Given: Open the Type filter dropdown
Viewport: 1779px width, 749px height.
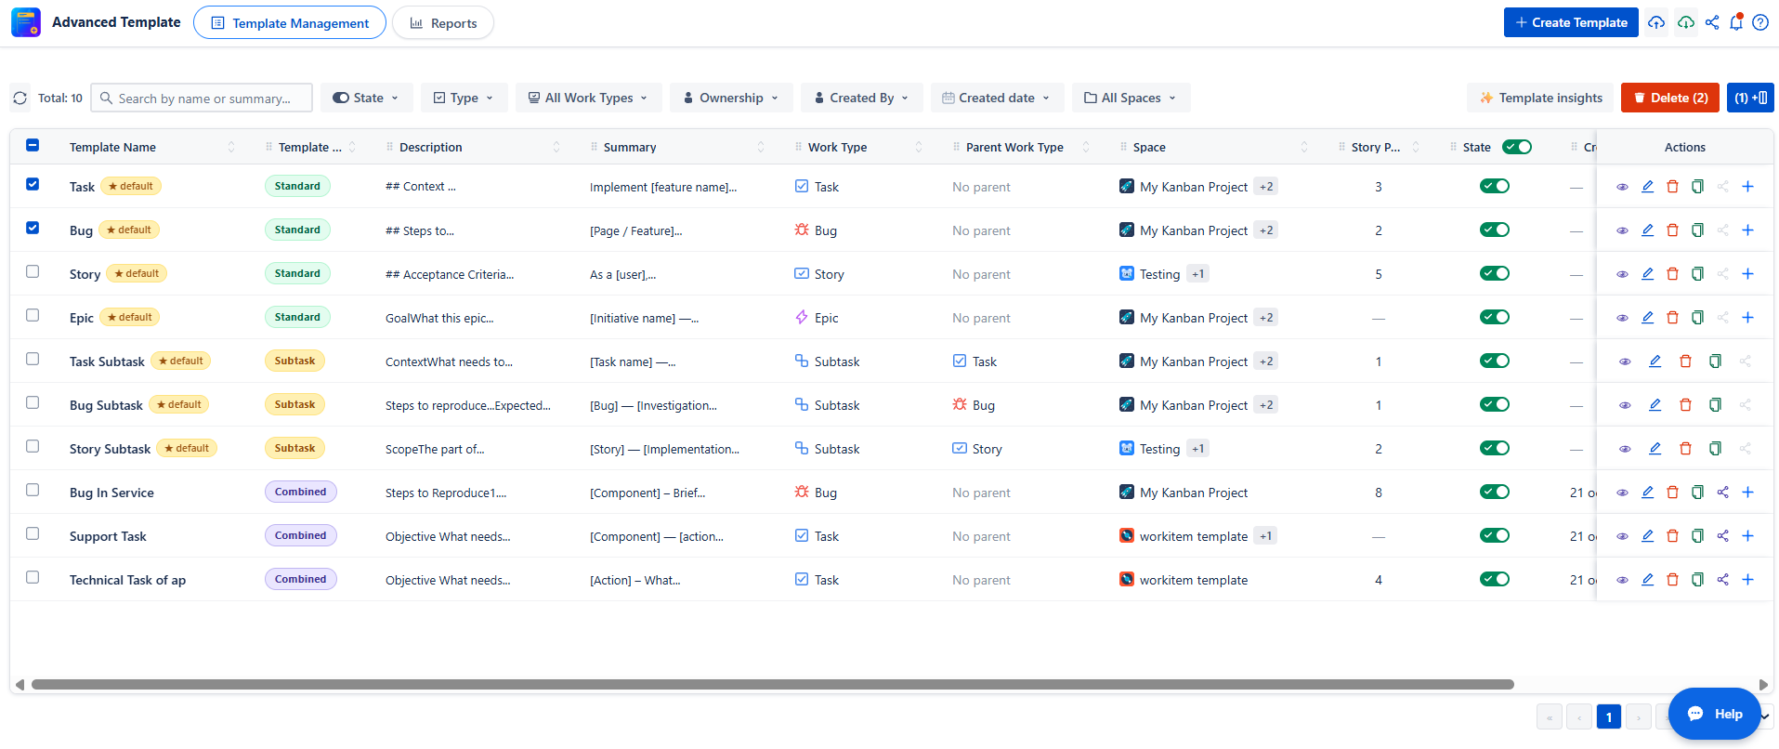Looking at the screenshot, I should pos(464,98).
